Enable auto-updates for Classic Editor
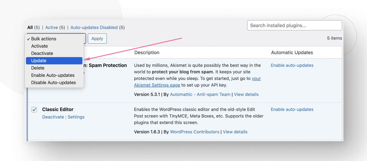Image resolution: width=367 pixels, height=161 pixels. click(292, 109)
